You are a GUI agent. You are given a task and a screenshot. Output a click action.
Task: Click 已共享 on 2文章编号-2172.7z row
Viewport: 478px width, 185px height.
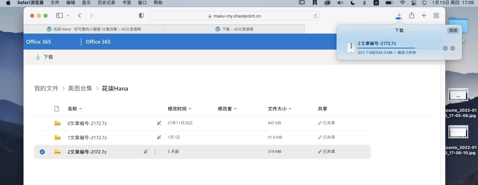[326, 152]
